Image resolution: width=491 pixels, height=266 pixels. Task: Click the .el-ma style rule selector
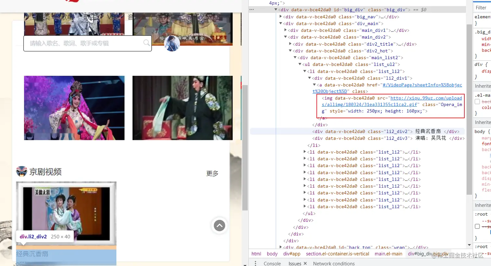pyautogui.click(x=483, y=95)
